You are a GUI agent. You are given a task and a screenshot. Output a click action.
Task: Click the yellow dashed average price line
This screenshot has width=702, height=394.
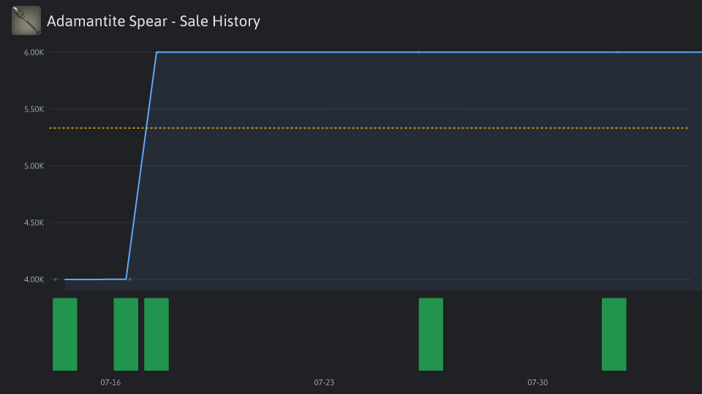point(369,128)
